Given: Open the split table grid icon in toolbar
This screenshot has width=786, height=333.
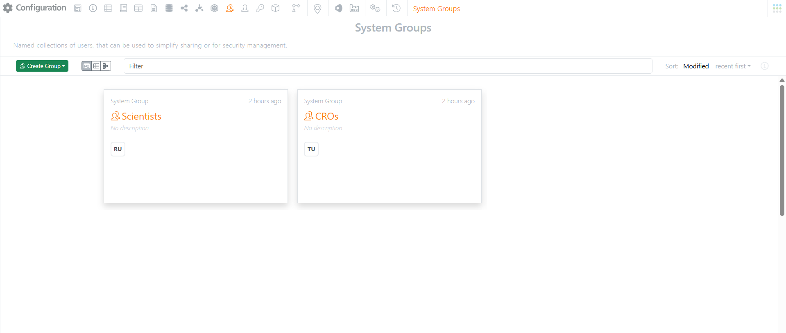Looking at the screenshot, I should tap(138, 8).
